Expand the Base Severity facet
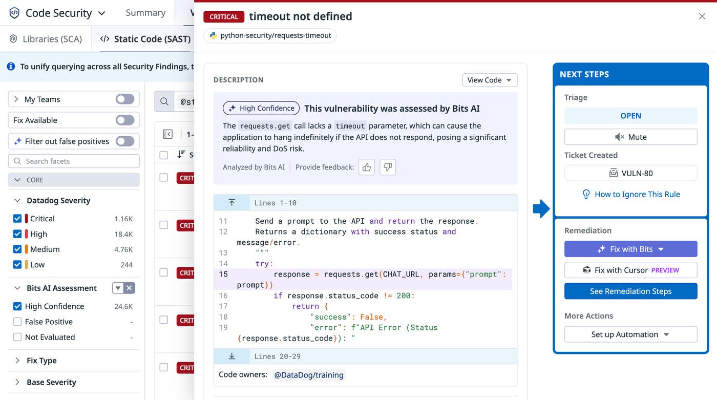The image size is (717, 400). (17, 382)
